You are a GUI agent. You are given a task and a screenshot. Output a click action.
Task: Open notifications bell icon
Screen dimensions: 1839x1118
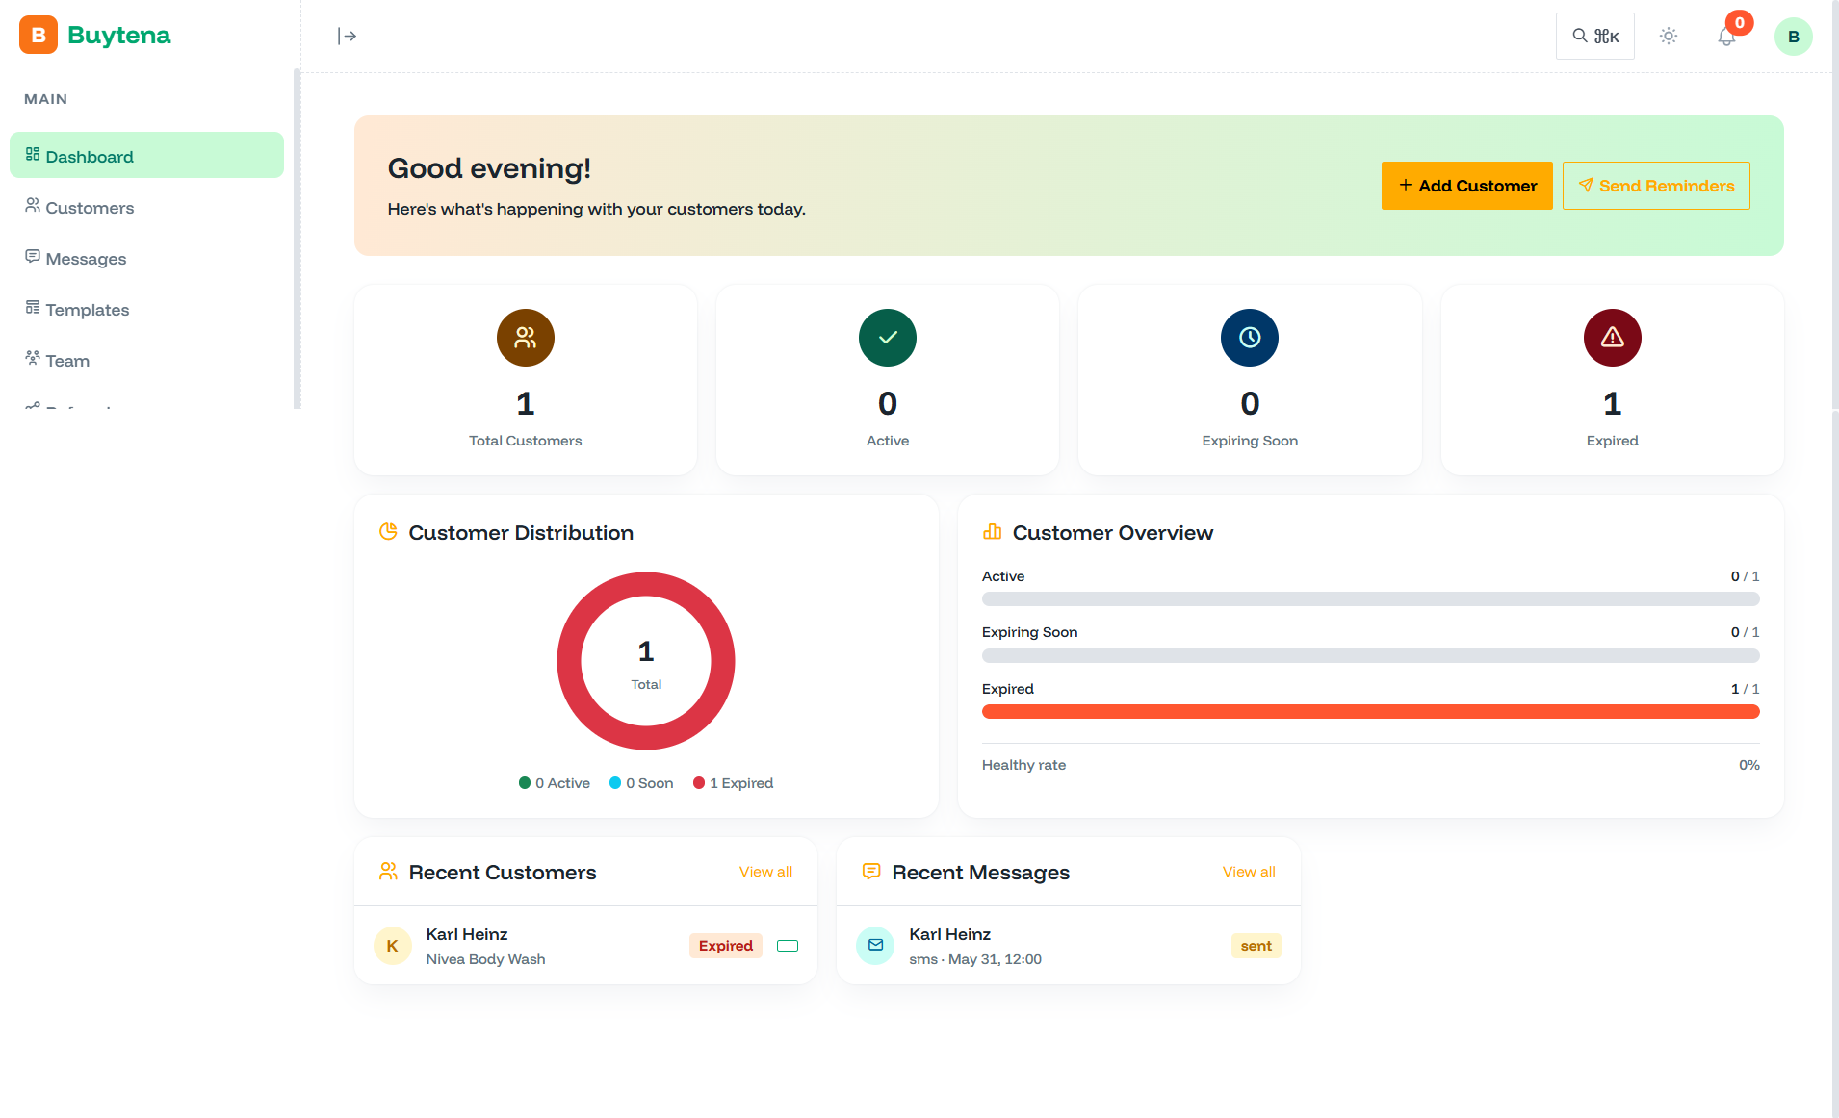click(1726, 38)
